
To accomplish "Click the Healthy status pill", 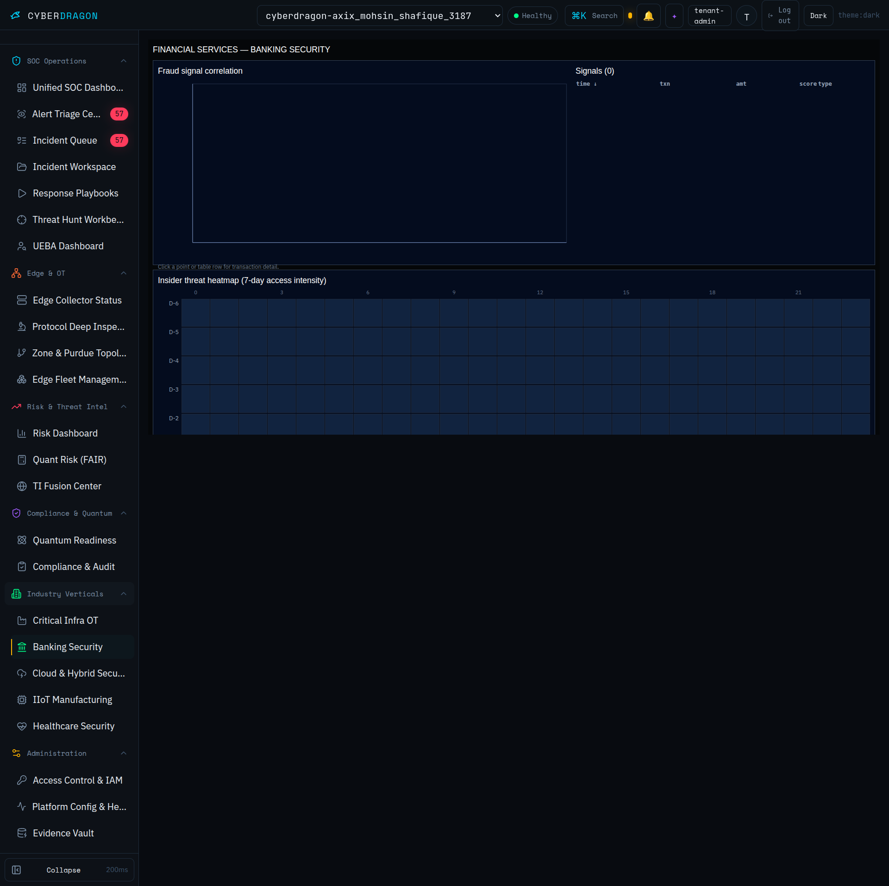I will (x=532, y=16).
